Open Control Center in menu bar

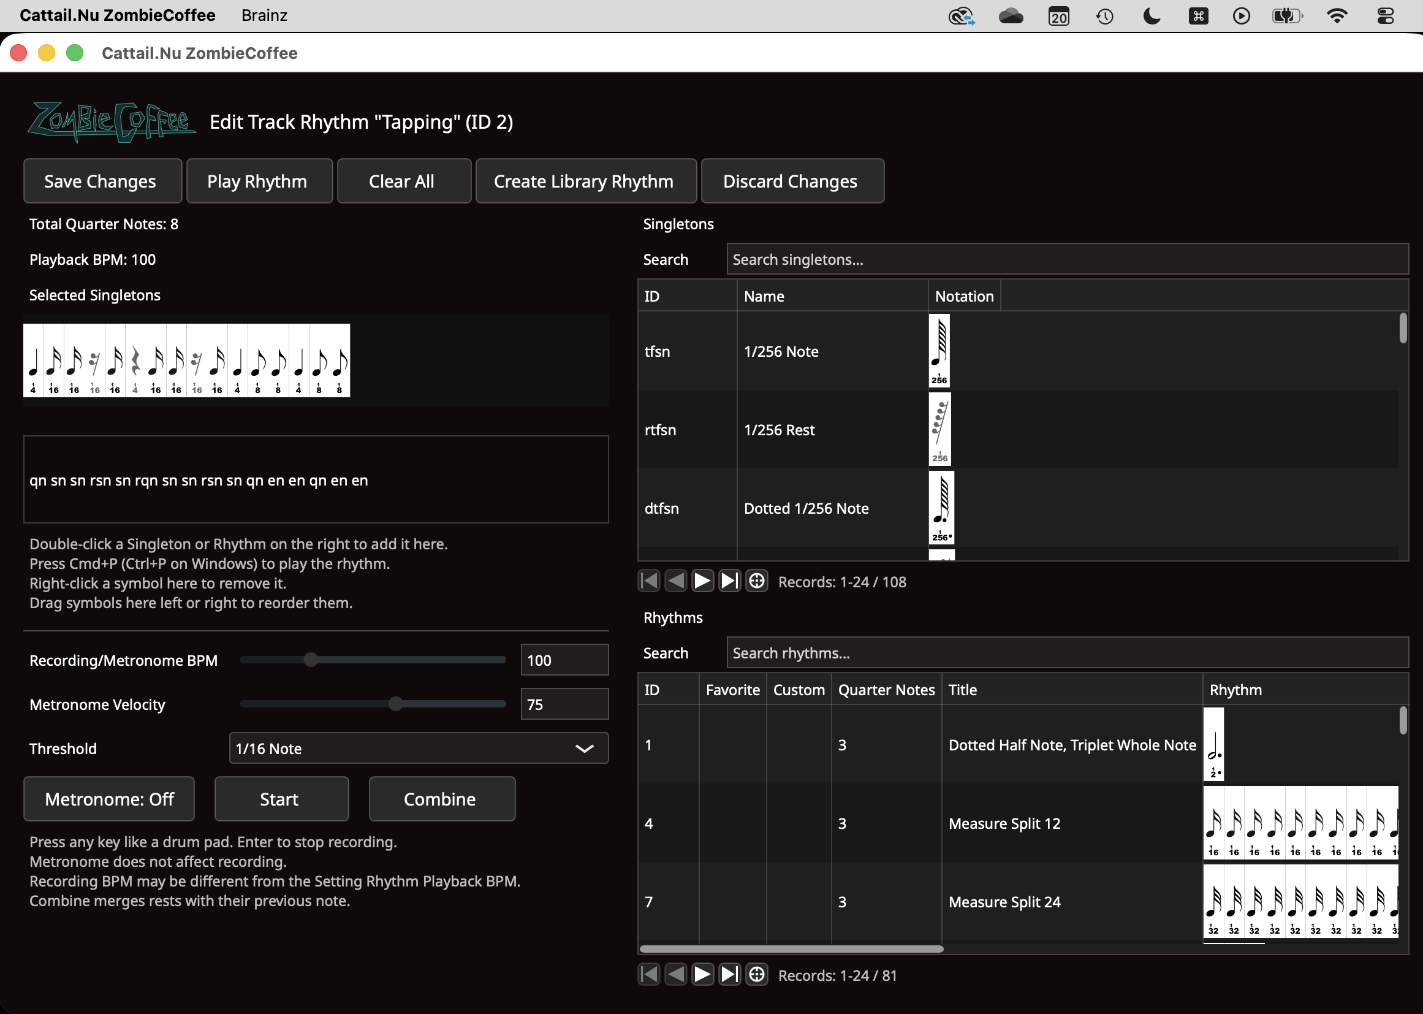click(x=1386, y=15)
